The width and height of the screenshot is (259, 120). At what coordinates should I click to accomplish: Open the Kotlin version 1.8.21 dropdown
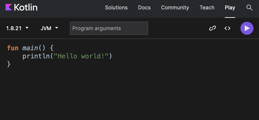click(x=17, y=28)
